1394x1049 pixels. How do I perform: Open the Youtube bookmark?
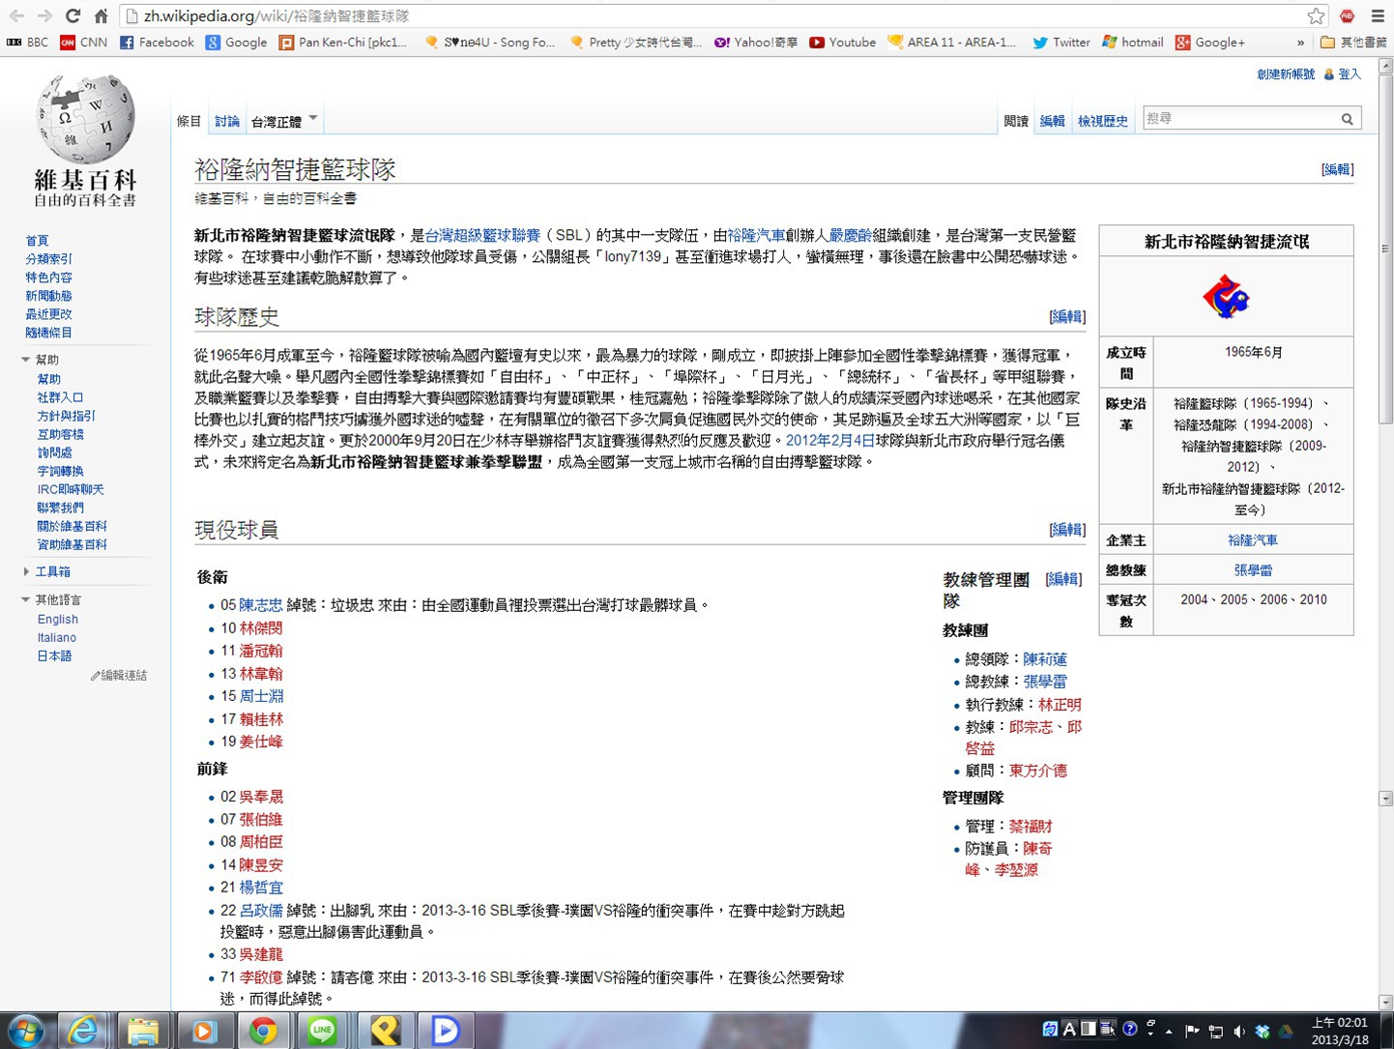pyautogui.click(x=842, y=43)
